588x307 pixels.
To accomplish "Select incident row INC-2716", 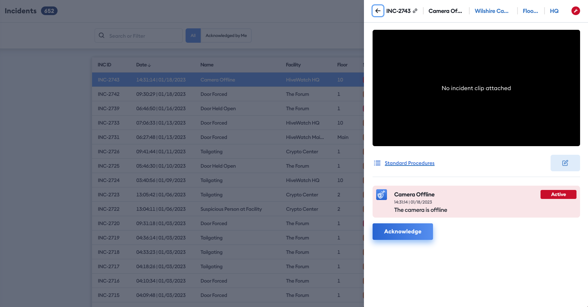I will tap(228, 281).
